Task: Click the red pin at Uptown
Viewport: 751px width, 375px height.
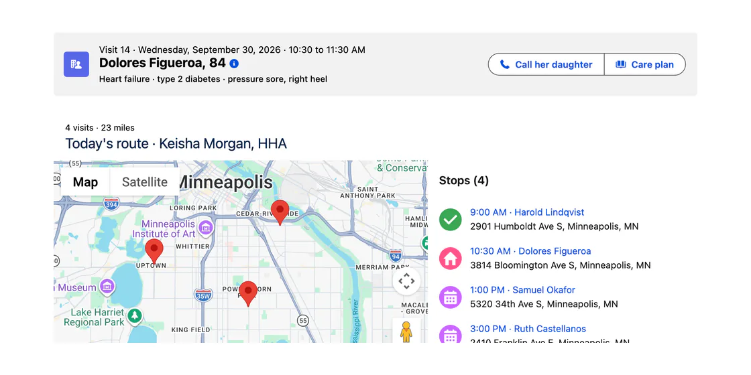Action: click(154, 252)
